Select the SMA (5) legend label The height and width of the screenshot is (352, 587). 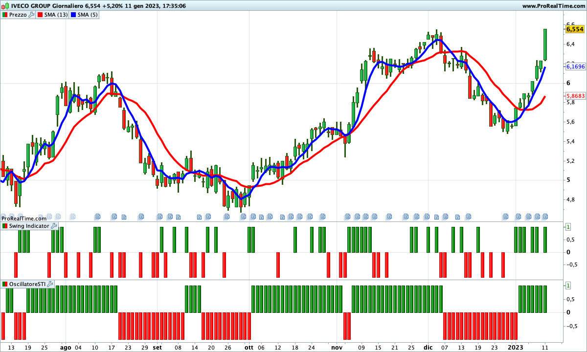tap(88, 15)
